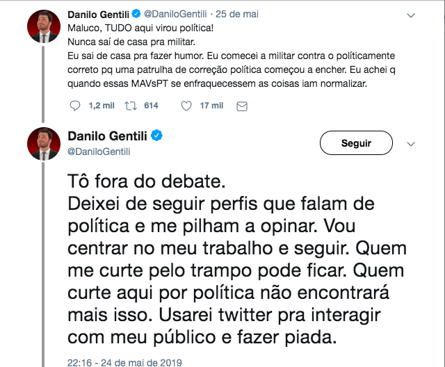Viewport: 445px width, 367px height.
Task: Send the tweet via direct message envelope icon
Action: click(241, 106)
